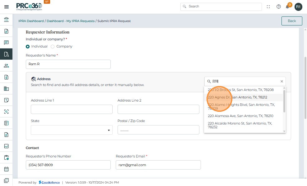Image resolution: width=307 pixels, height=186 pixels.
Task: Toggle fullscreen mode icon
Action: point(268,7)
